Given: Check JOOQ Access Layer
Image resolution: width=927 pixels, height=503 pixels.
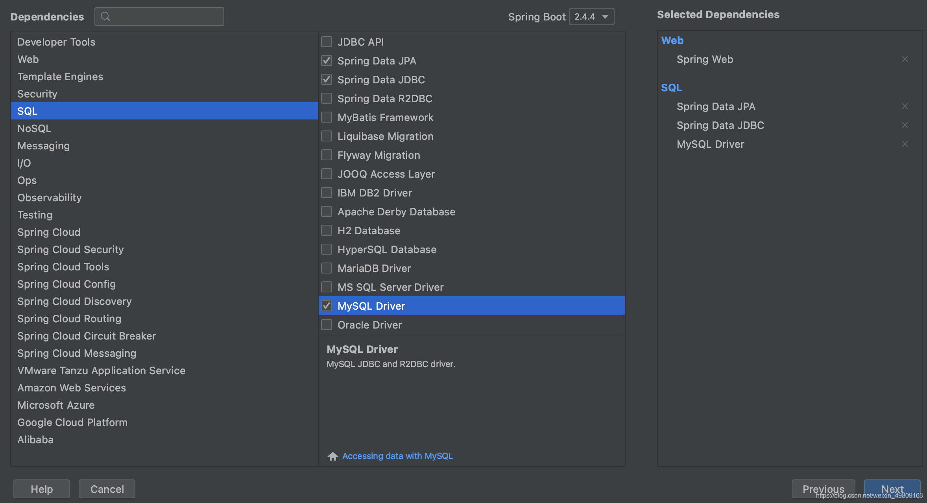Looking at the screenshot, I should click(327, 174).
